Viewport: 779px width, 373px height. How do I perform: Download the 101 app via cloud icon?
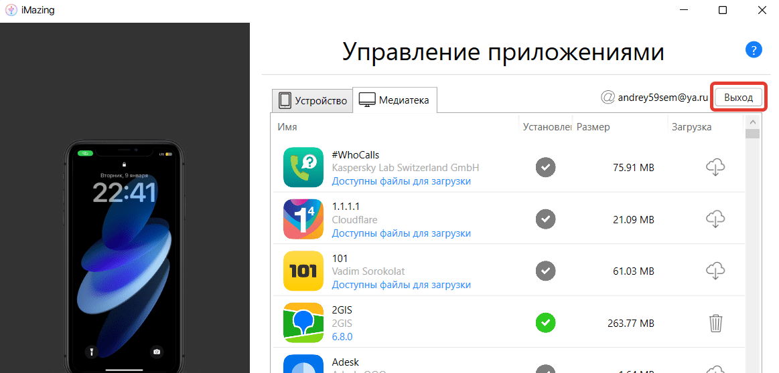(715, 271)
